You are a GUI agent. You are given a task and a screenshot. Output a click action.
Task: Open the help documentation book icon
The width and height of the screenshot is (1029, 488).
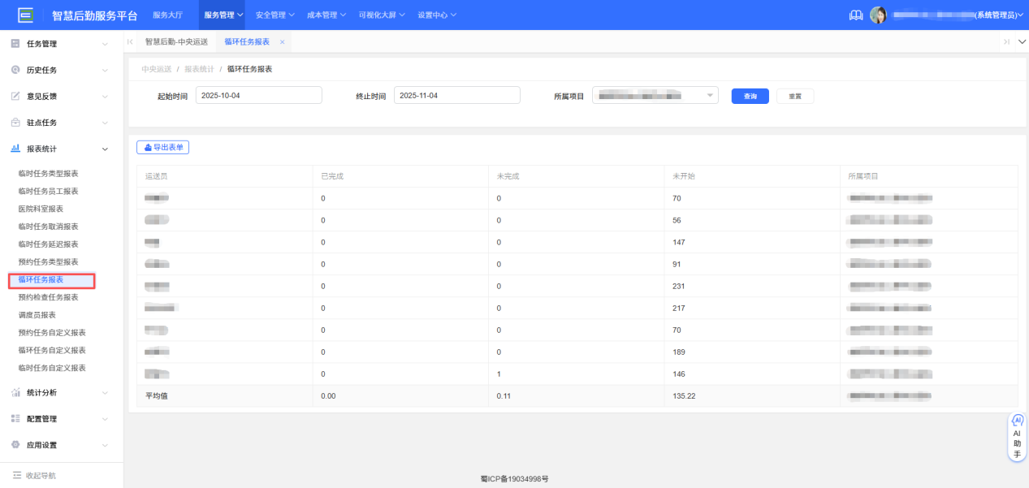point(854,14)
